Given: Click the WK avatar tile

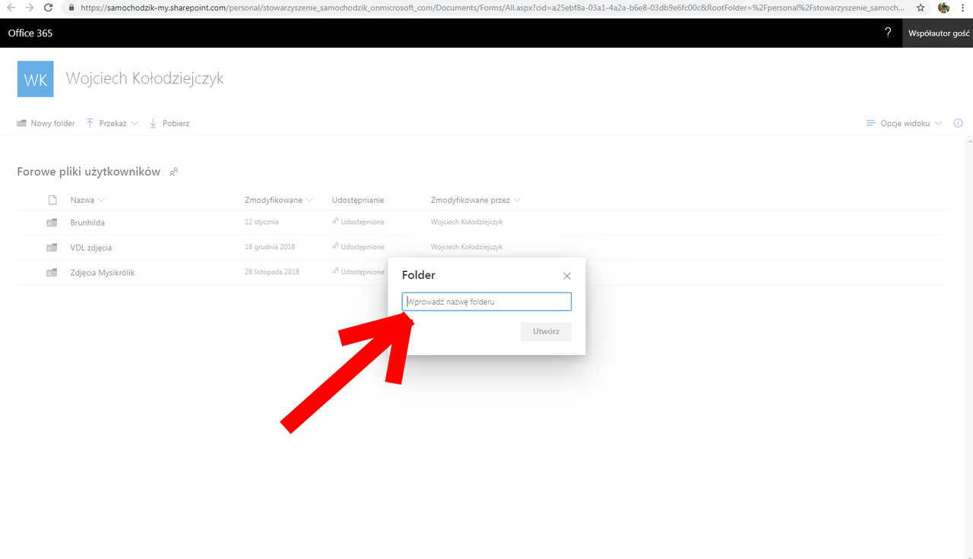Looking at the screenshot, I should 35,78.
